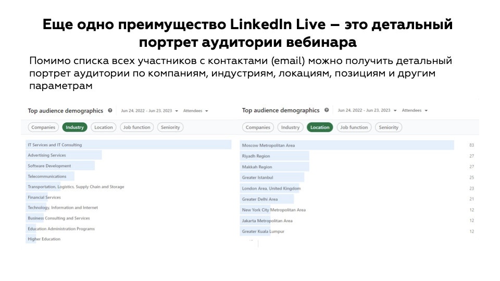Open left panel Attendees dropdown

[195, 110]
